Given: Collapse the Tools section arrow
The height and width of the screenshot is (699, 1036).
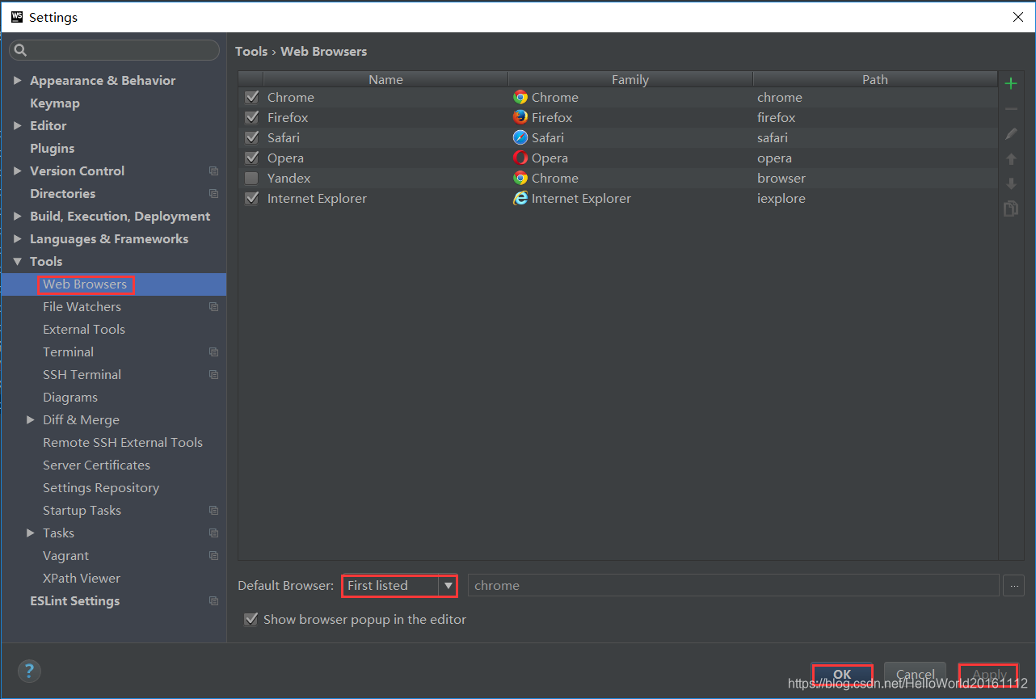Looking at the screenshot, I should click(18, 262).
